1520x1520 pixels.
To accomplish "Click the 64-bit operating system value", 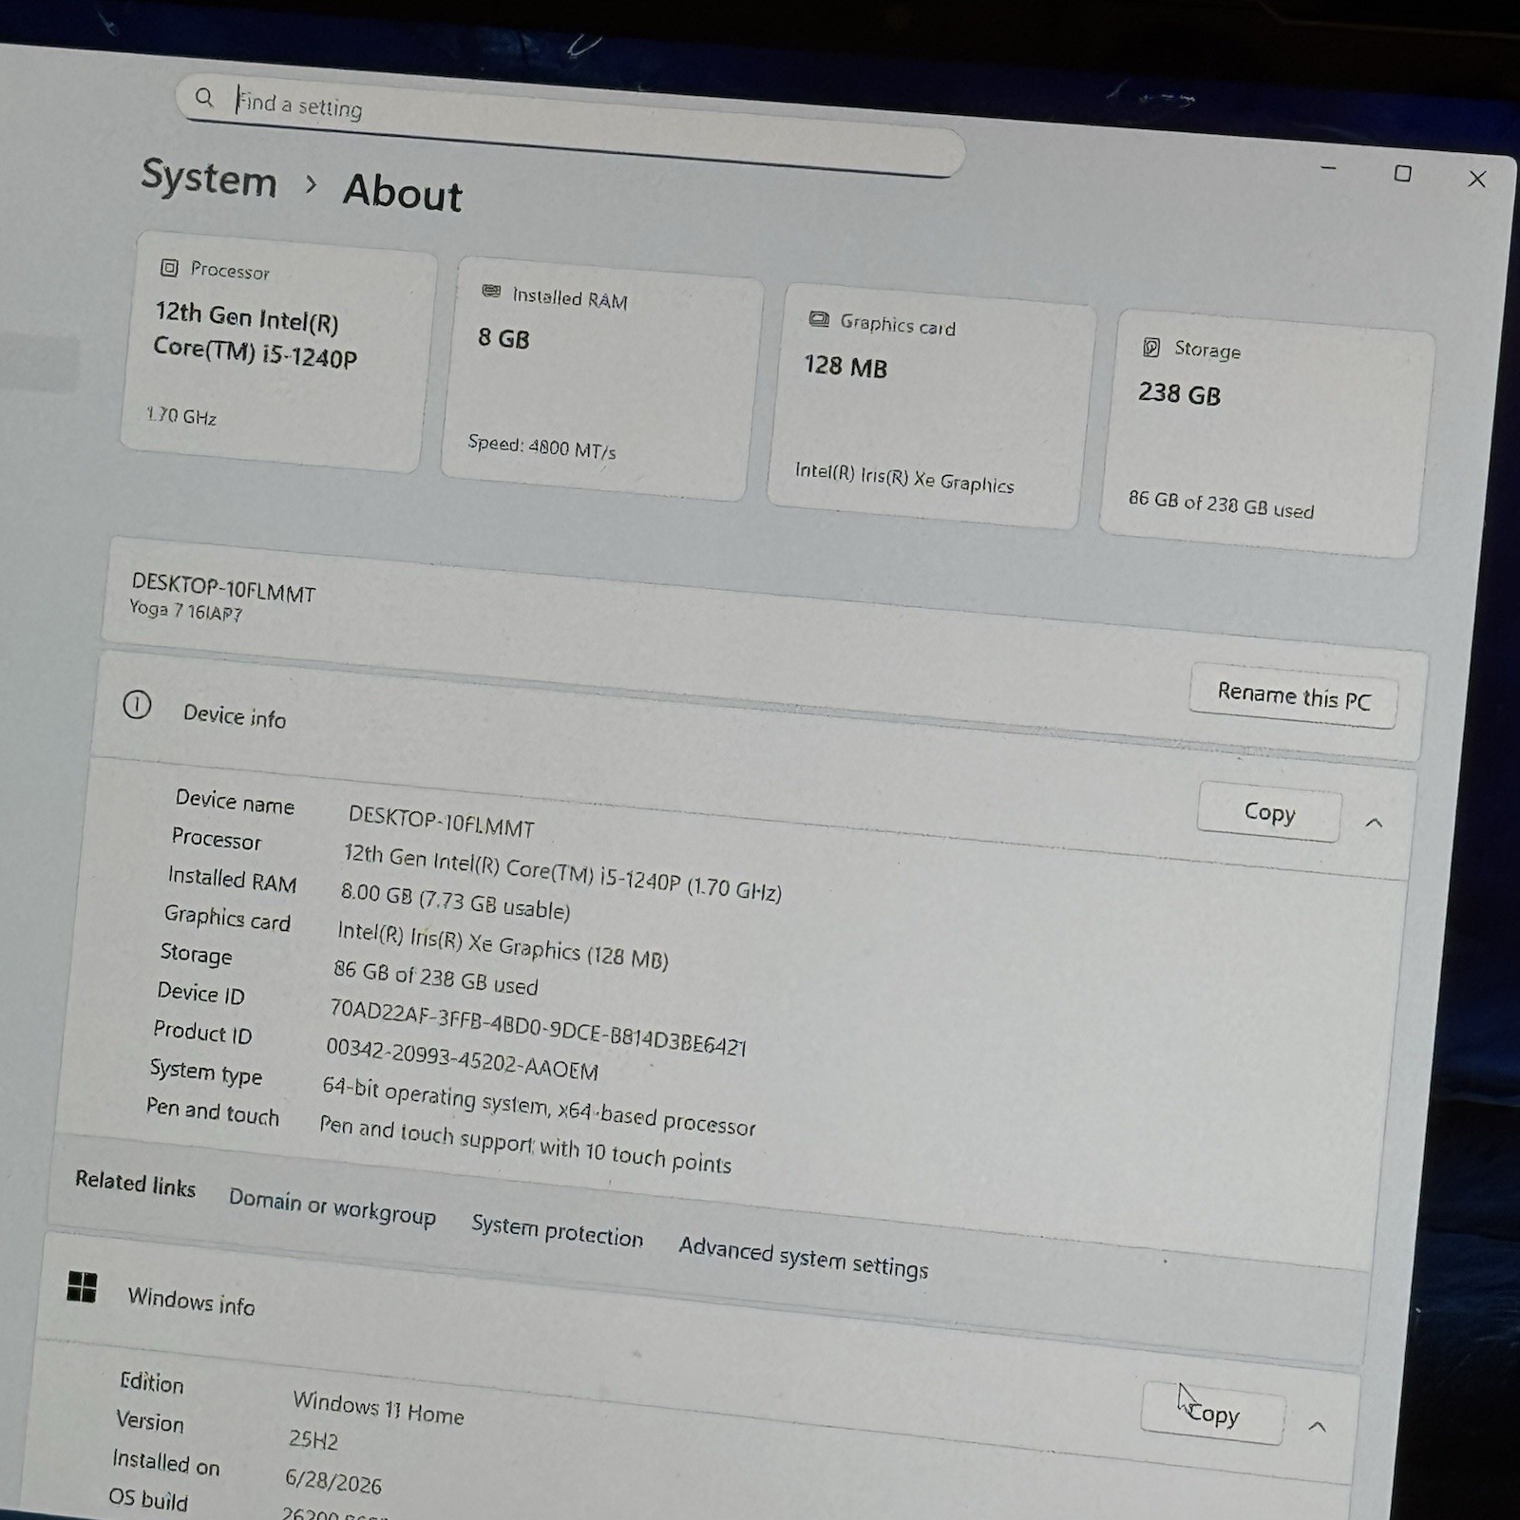I will [x=539, y=1106].
